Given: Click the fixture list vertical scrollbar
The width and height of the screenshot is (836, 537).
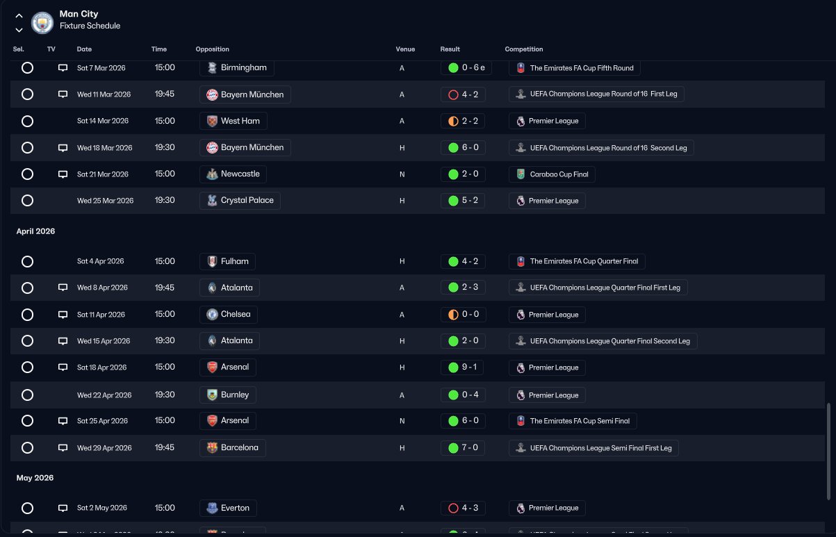Looking at the screenshot, I should (x=828, y=451).
